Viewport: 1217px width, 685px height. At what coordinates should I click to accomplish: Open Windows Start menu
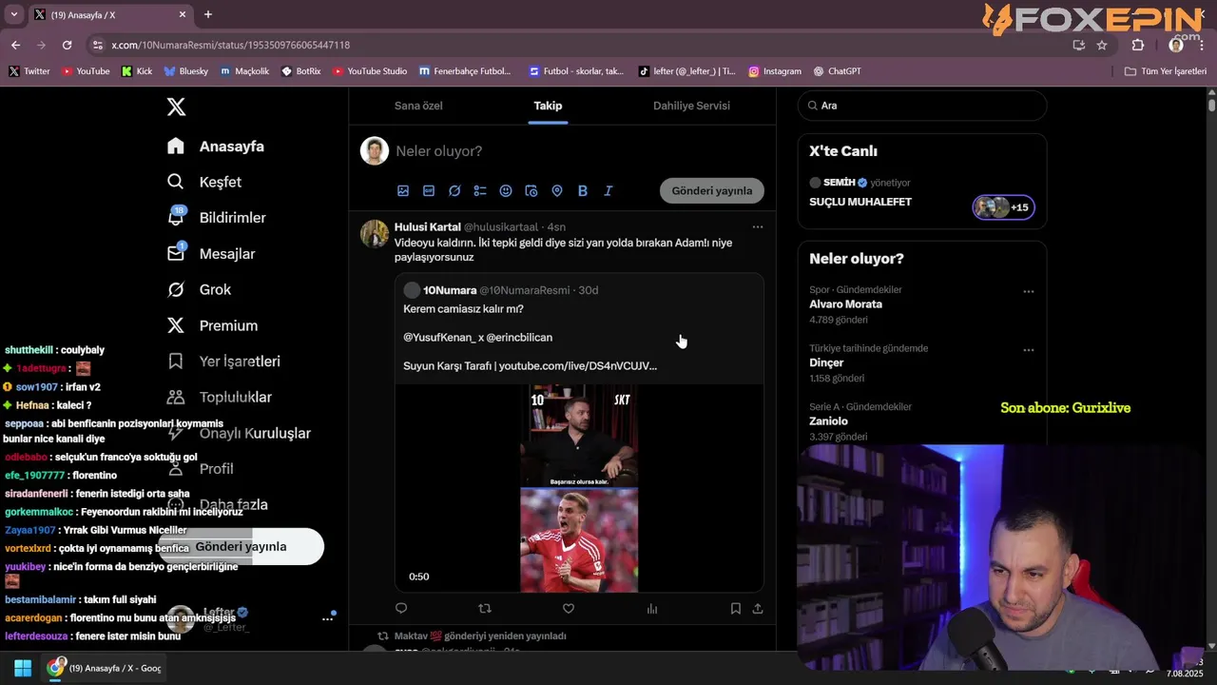click(22, 668)
